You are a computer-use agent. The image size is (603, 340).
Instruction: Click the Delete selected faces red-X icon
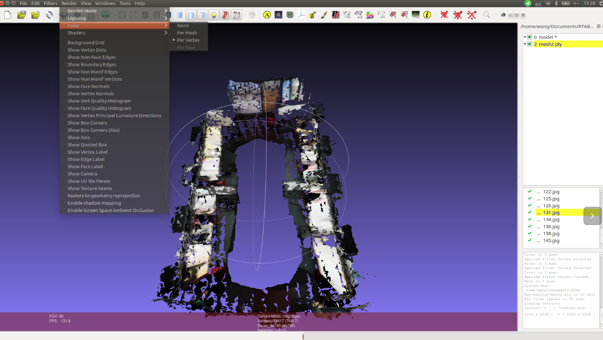[444, 15]
